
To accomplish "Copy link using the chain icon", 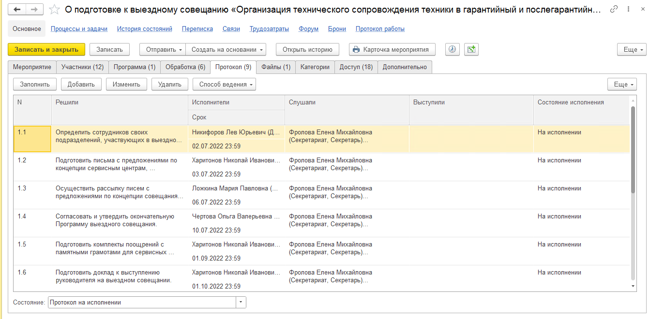I will point(614,9).
